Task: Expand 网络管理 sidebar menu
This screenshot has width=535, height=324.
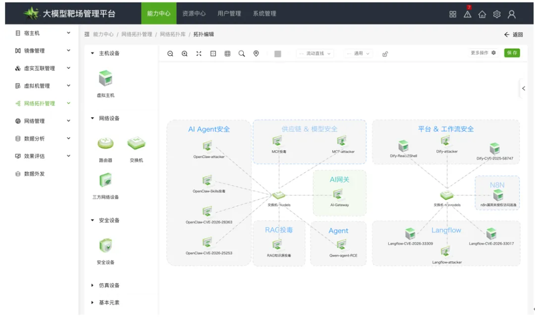Action: click(x=43, y=121)
